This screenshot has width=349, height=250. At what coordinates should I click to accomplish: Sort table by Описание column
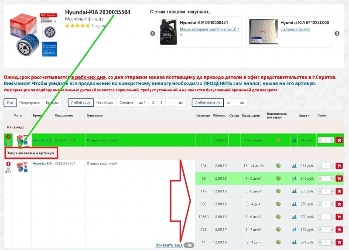pos(94,115)
